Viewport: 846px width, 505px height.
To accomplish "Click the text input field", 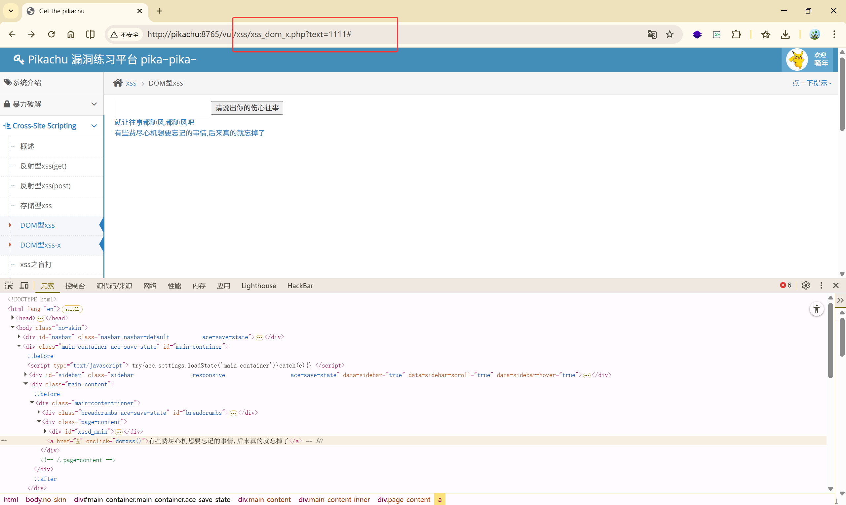I will pos(162,108).
